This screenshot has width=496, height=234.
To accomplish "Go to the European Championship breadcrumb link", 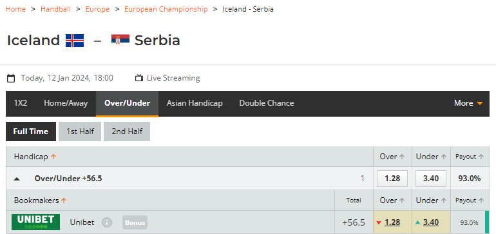I will (x=166, y=9).
